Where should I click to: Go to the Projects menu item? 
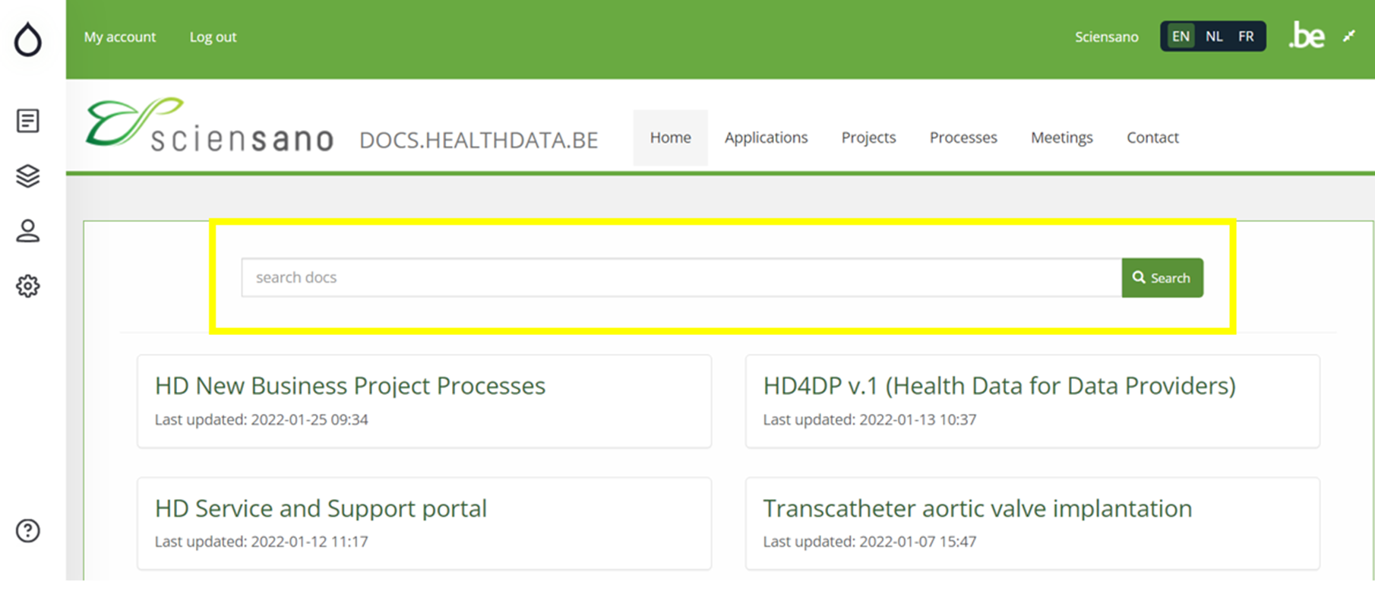pyautogui.click(x=868, y=138)
